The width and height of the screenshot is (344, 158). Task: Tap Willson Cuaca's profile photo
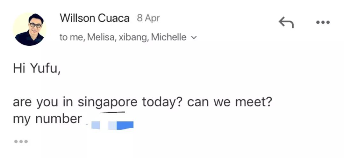[x=29, y=29]
